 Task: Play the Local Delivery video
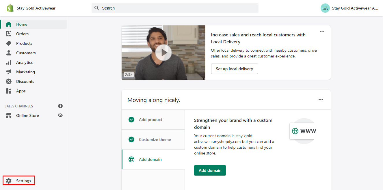pyautogui.click(x=163, y=53)
